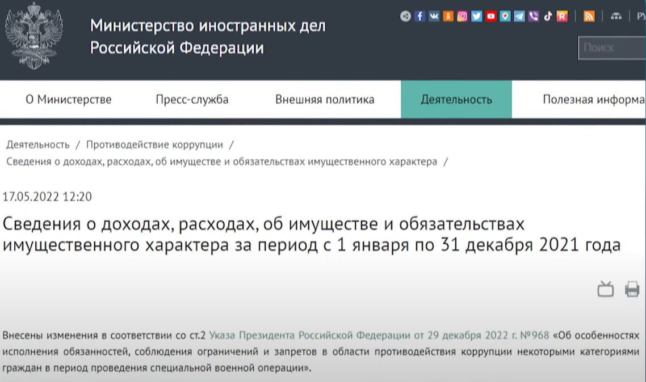Open the Viber sharing icon

point(532,16)
